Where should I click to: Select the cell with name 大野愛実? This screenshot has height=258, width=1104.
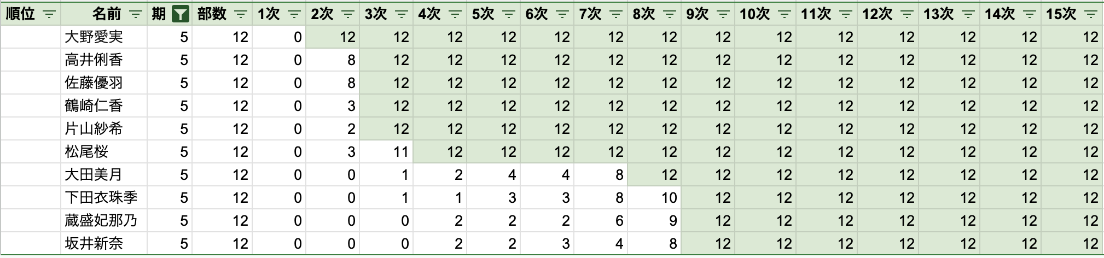tap(104, 37)
